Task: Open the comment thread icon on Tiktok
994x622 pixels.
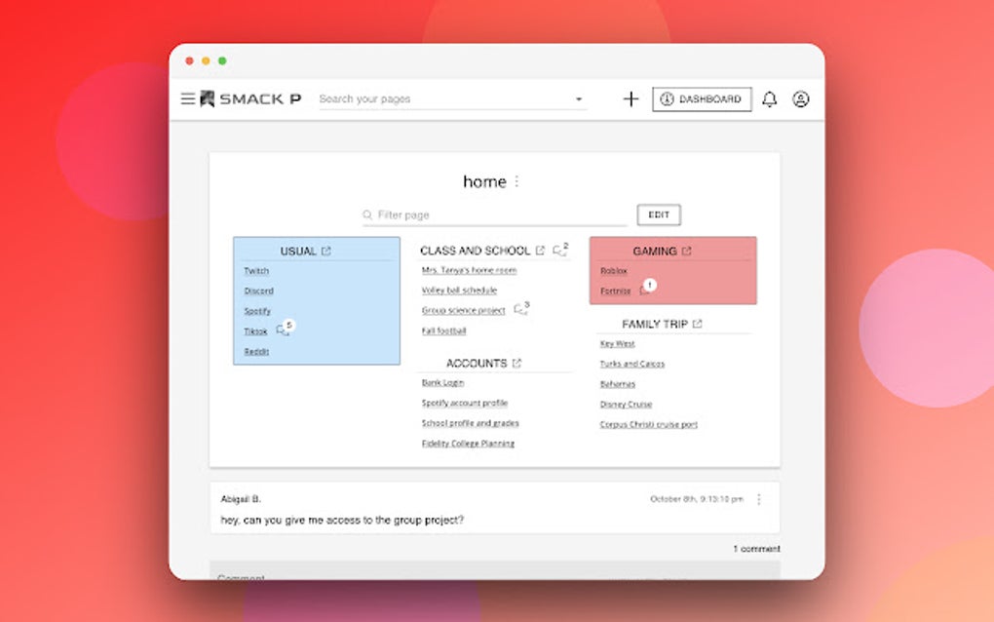Action: [x=283, y=331]
